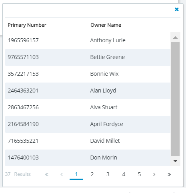The width and height of the screenshot is (186, 193).
Task: Pick the Bonnie Wix entry
Action: [x=88, y=74]
